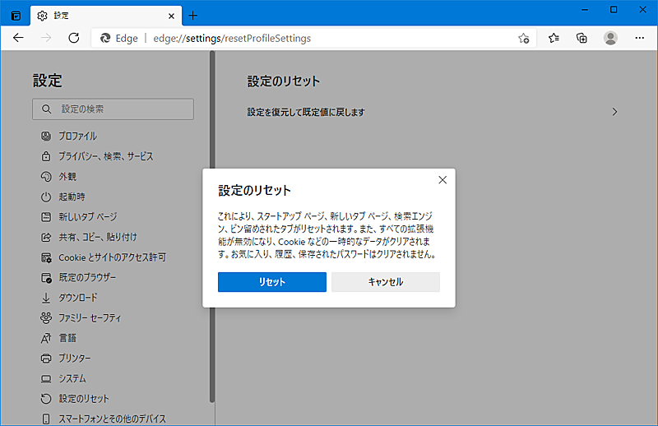The height and width of the screenshot is (426, 658).
Task: Close the 設定のリセット dialog with X
Action: point(443,180)
